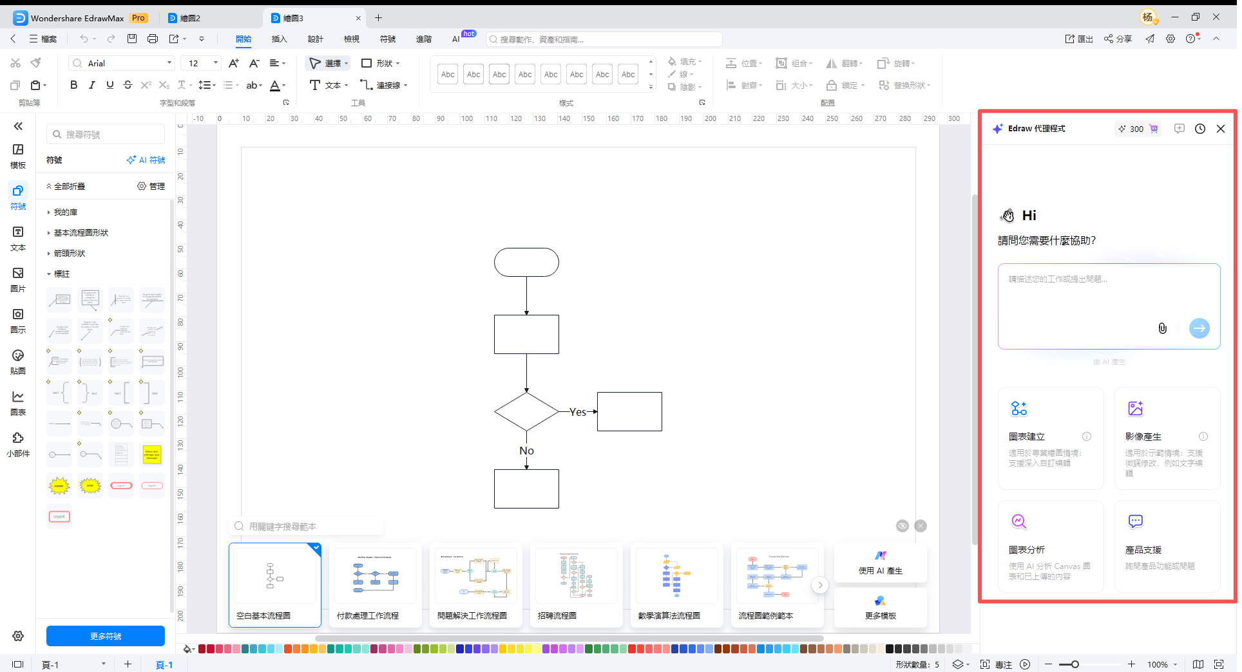This screenshot has width=1242, height=672.
Task: Open the 圖表 chart panel in left sidebar
Action: (18, 403)
